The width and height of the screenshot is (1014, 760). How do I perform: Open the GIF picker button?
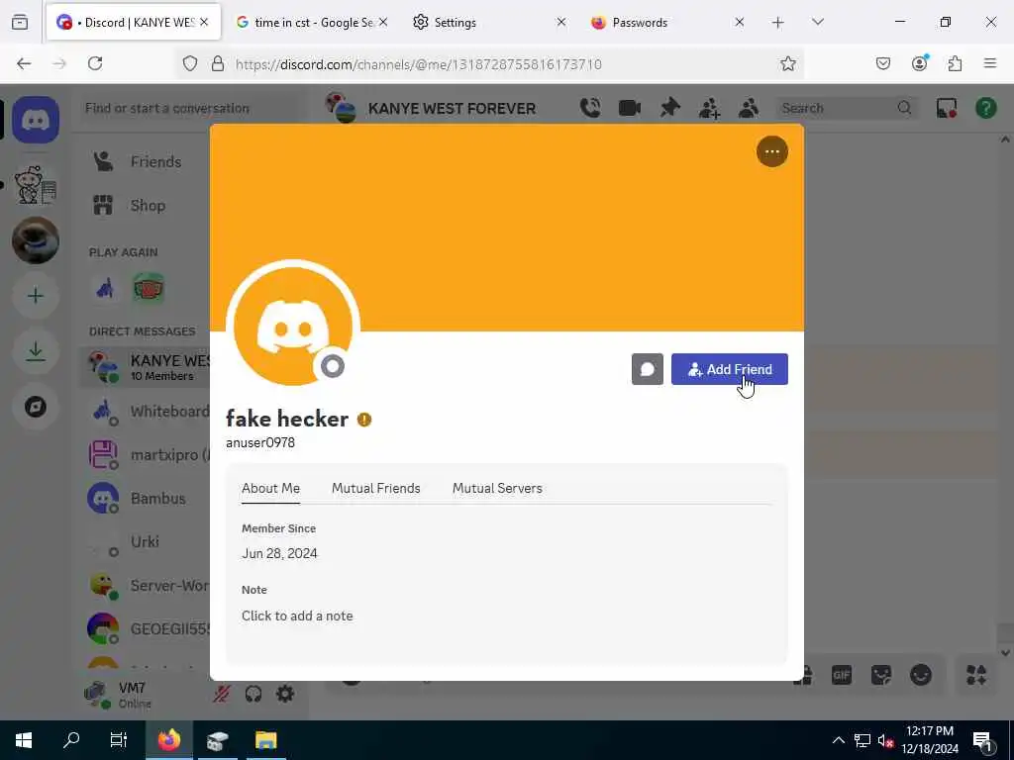click(x=842, y=675)
